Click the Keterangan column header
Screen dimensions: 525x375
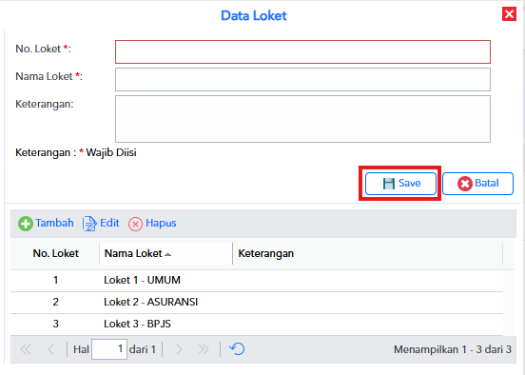(x=368, y=253)
